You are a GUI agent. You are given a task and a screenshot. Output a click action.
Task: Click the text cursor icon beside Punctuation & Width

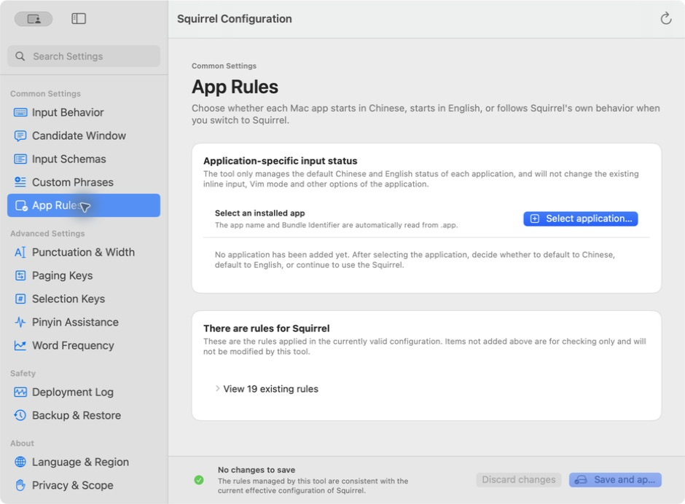point(20,253)
